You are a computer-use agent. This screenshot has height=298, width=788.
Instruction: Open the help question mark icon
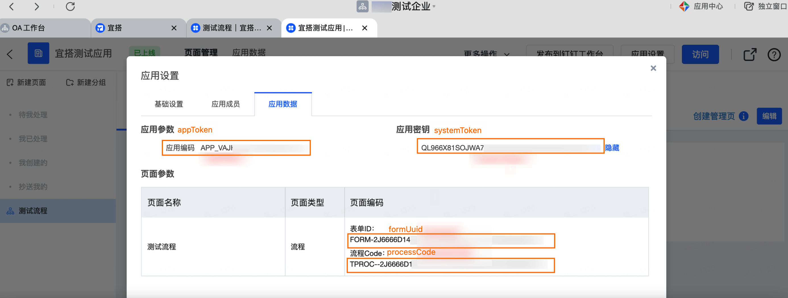[x=774, y=55]
